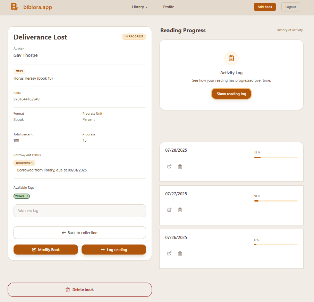
Task: Click the biblora.app logo icon
Action: tap(14, 7)
